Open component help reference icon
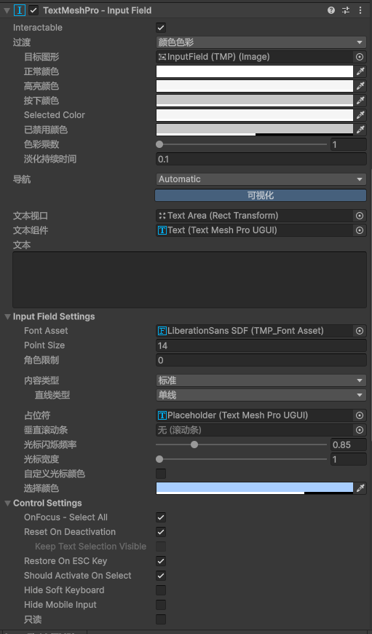This screenshot has height=634, width=372. (331, 10)
